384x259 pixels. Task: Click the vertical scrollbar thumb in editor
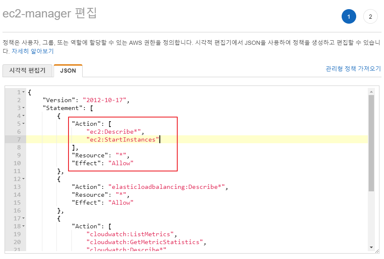pos(371,143)
